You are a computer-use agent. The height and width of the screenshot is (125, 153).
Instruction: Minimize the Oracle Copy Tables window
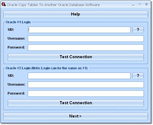click(x=133, y=5)
